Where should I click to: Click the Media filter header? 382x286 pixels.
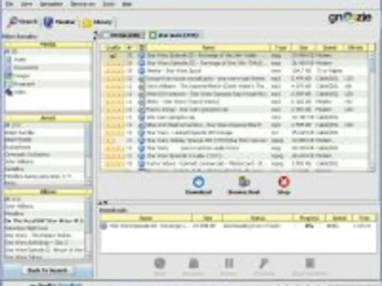coord(48,44)
